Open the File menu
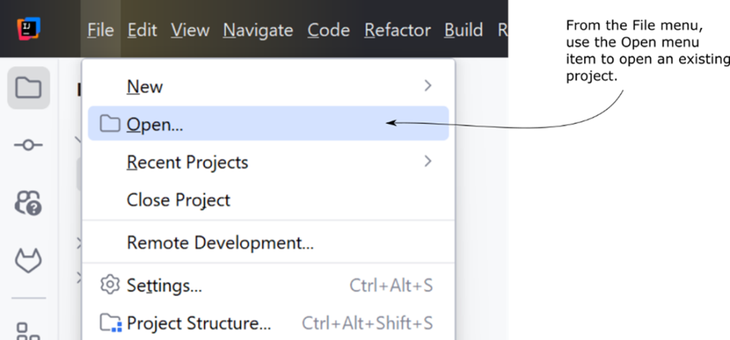This screenshot has height=340, width=730. [x=101, y=31]
